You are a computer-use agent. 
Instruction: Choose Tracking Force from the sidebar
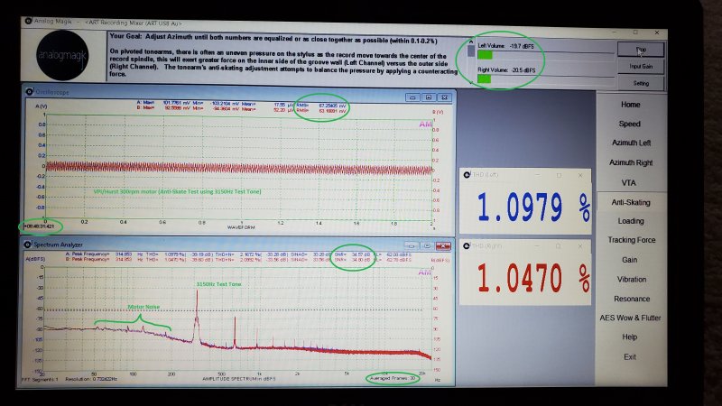[x=631, y=240]
